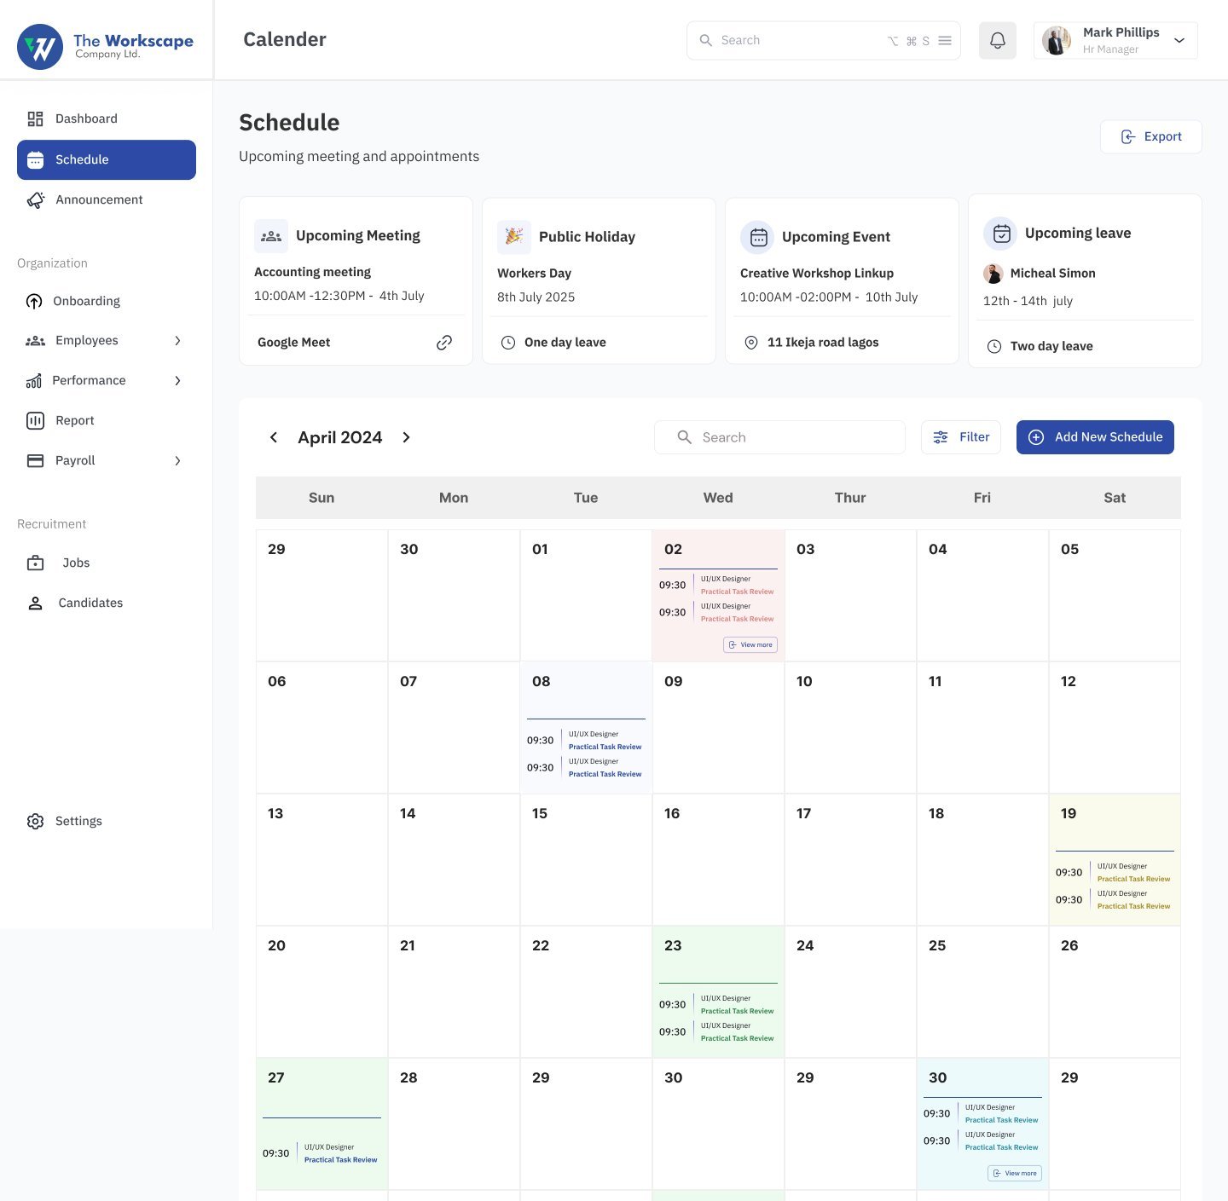Click the clock icon beside One day leave

pyautogui.click(x=508, y=343)
